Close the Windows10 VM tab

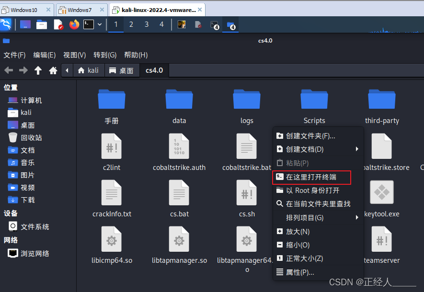click(48, 10)
